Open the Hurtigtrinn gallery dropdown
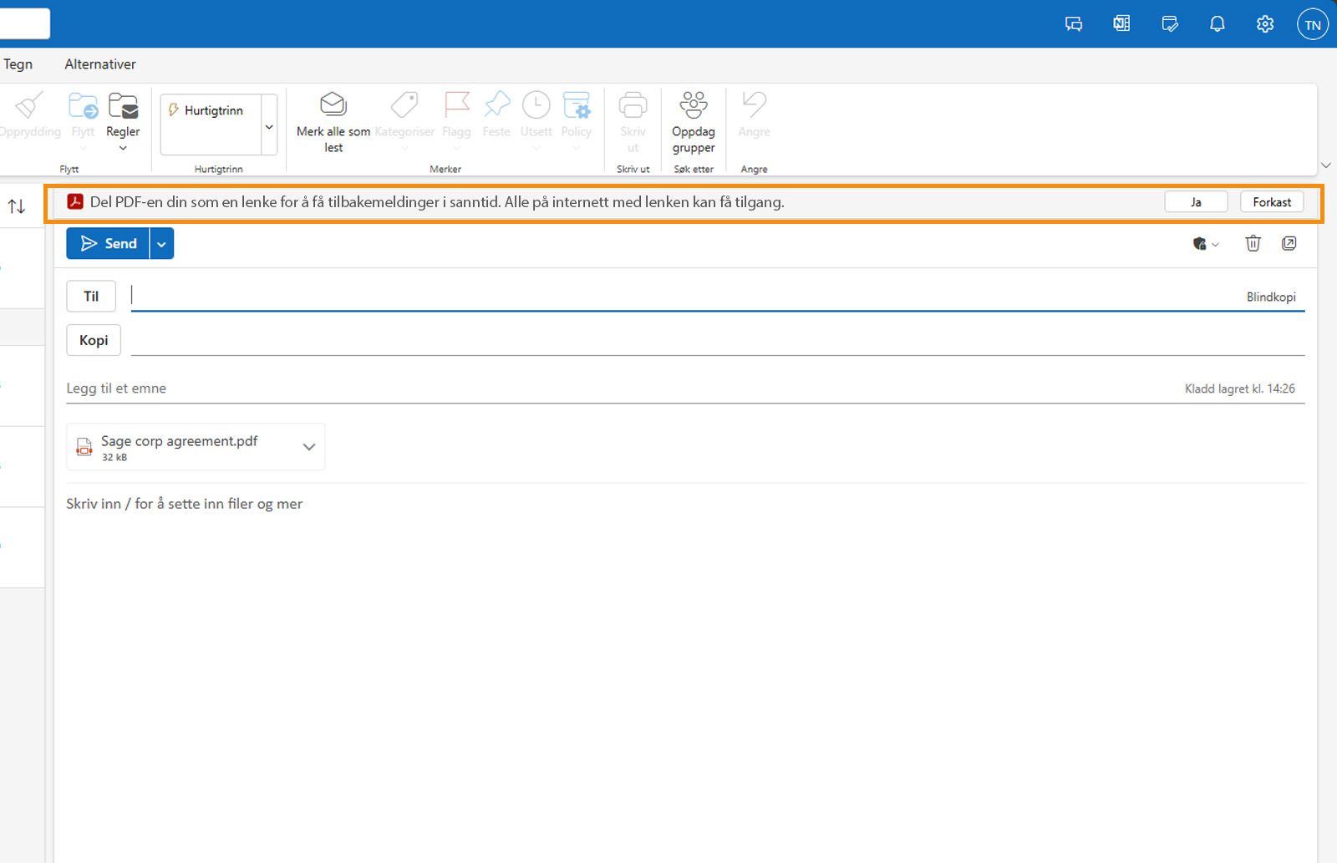The width and height of the screenshot is (1337, 863). (269, 125)
